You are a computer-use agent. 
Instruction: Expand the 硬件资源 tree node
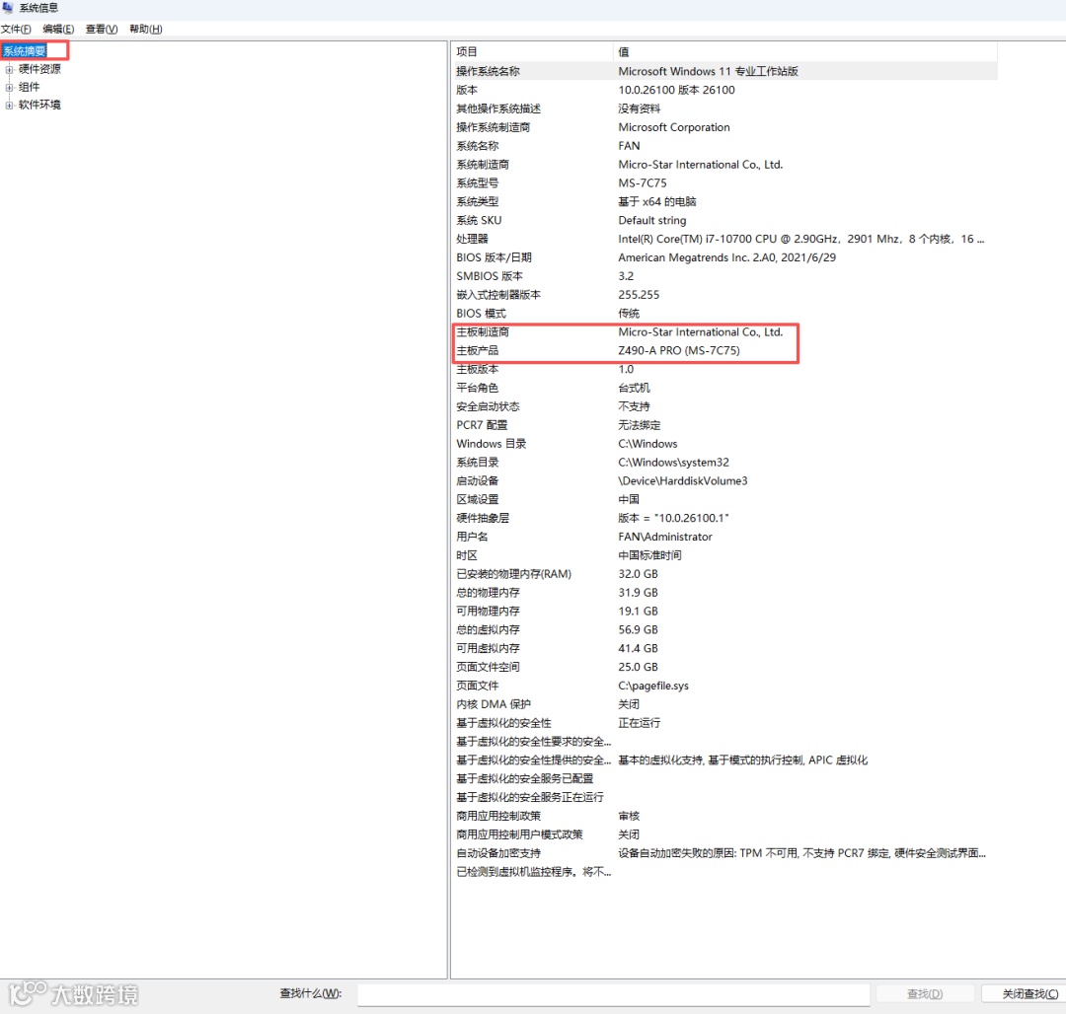tap(9, 69)
